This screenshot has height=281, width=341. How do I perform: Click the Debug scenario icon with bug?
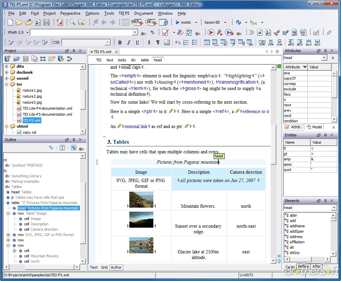point(229,32)
